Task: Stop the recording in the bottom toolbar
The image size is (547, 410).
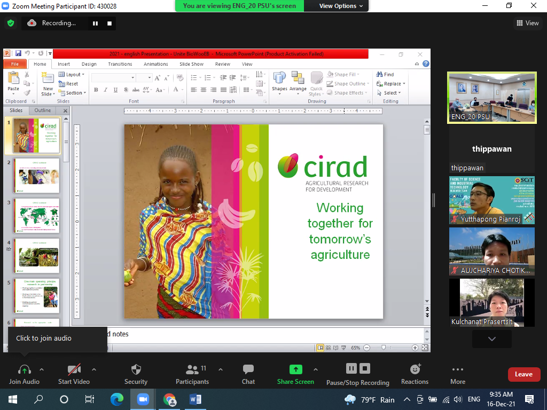Action: pyautogui.click(x=365, y=368)
